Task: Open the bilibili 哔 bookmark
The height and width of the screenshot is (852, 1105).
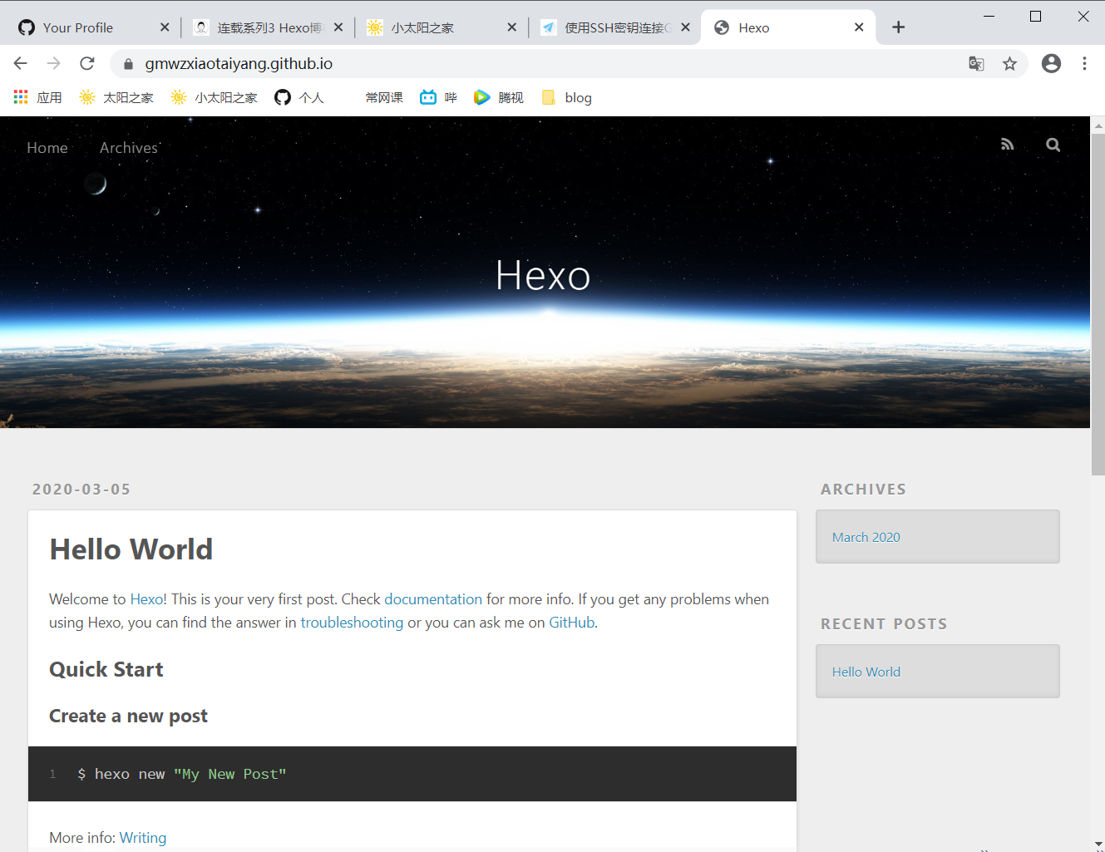Action: pos(438,97)
